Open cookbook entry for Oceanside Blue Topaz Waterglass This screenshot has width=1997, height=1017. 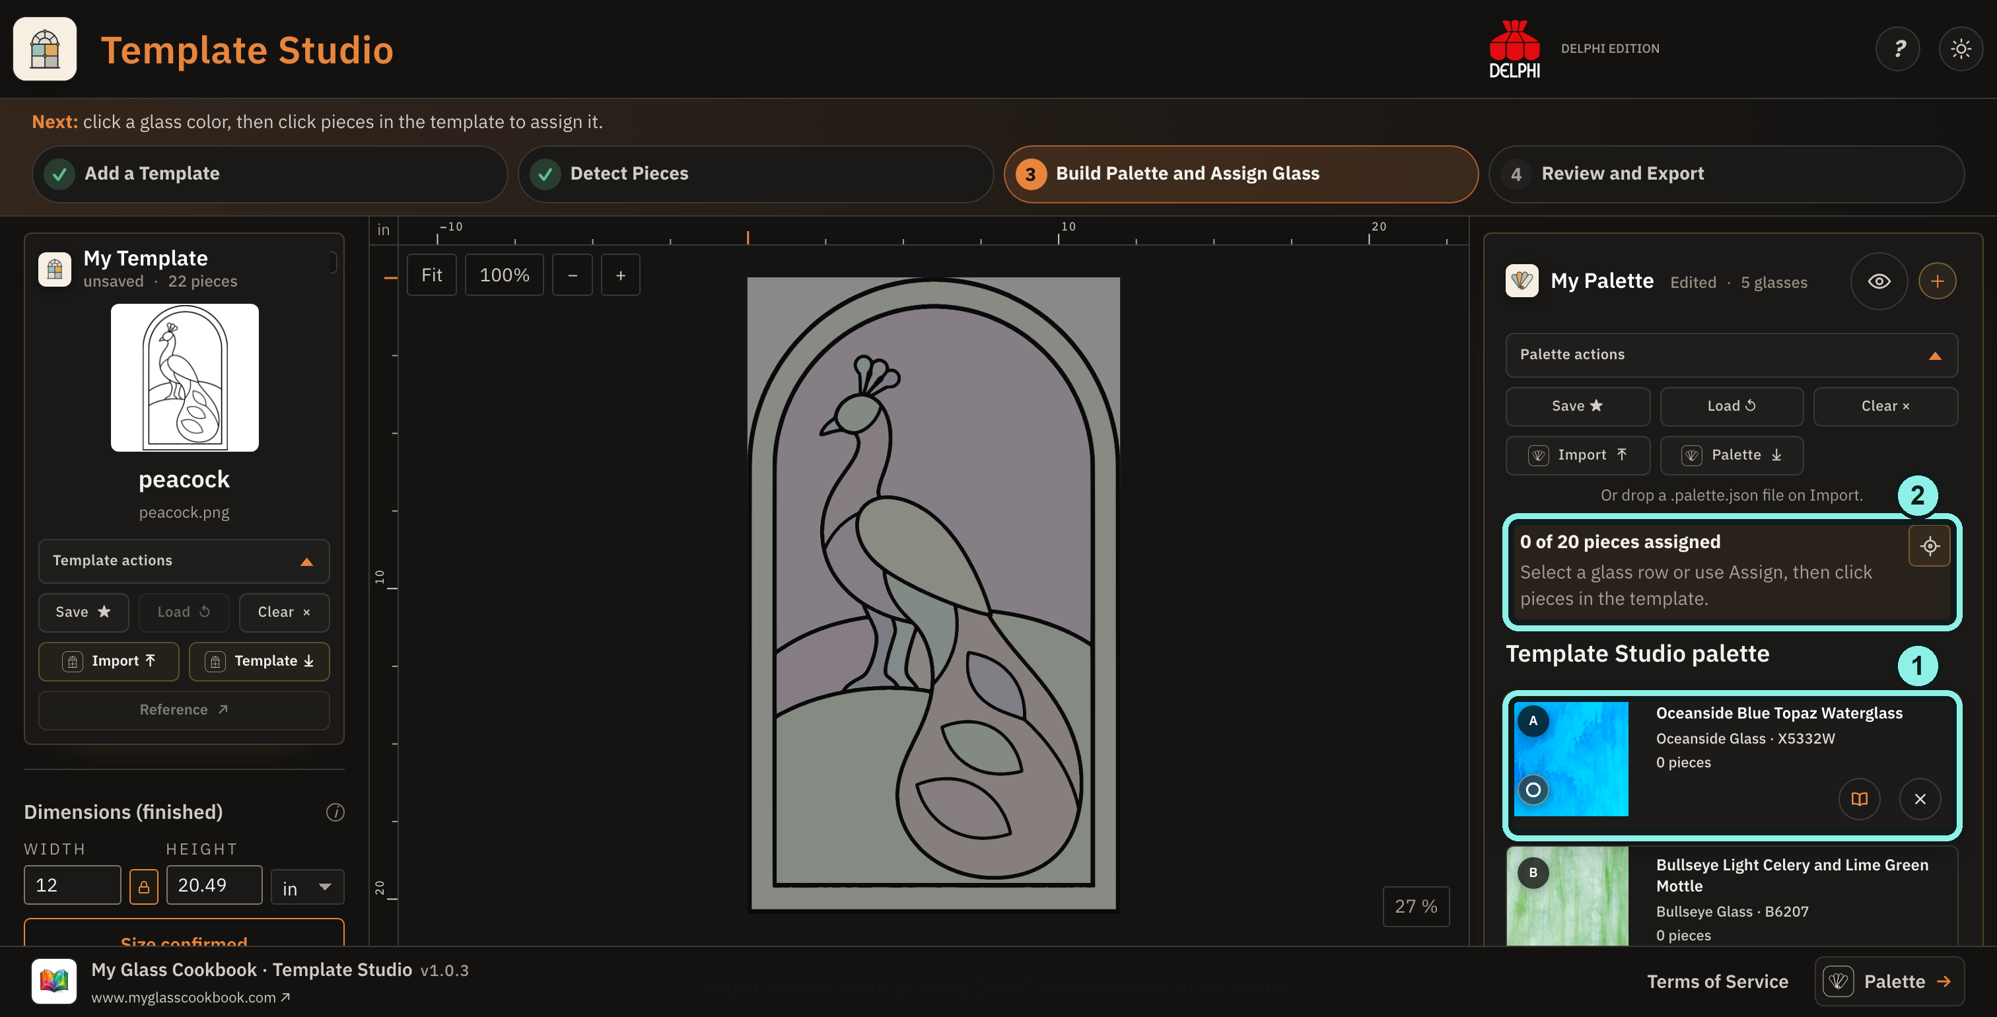(x=1859, y=798)
